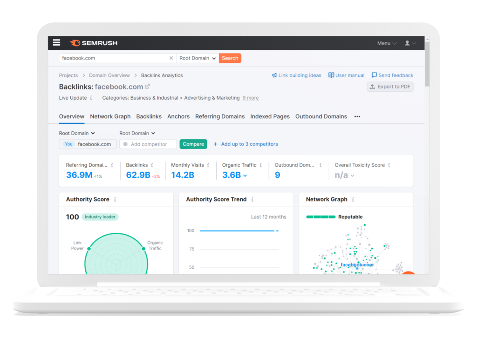Open facebook.com external link icon
The height and width of the screenshot is (338, 477).
click(148, 86)
